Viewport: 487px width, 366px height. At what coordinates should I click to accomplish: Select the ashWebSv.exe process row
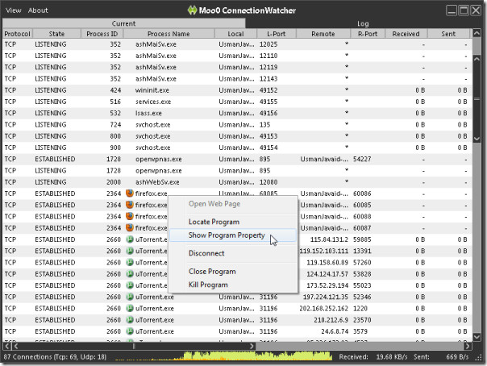coord(237,182)
